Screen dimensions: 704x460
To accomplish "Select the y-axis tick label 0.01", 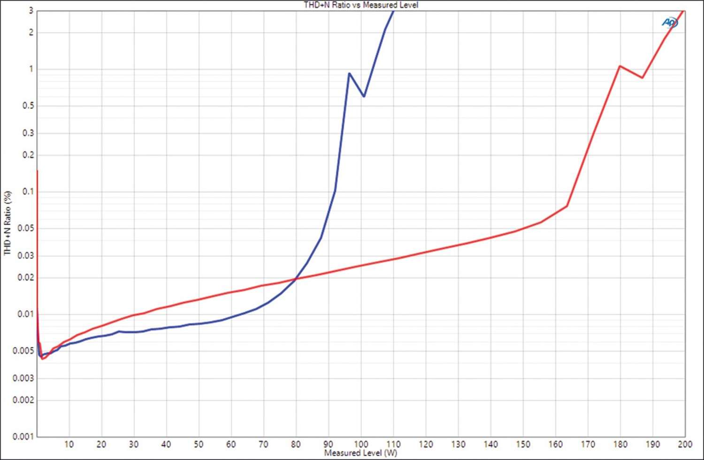I will coord(25,314).
